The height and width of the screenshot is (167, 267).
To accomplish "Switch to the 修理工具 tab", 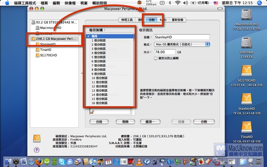I will coord(127,20).
